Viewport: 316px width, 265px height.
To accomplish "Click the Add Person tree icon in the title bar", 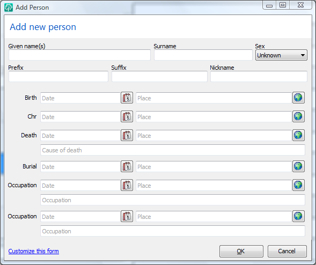I will tap(9, 8).
